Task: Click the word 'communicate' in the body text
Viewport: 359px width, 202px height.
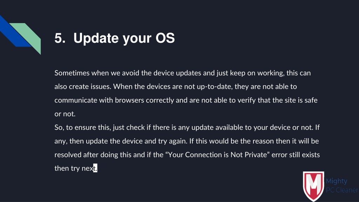Action: [x=76, y=100]
